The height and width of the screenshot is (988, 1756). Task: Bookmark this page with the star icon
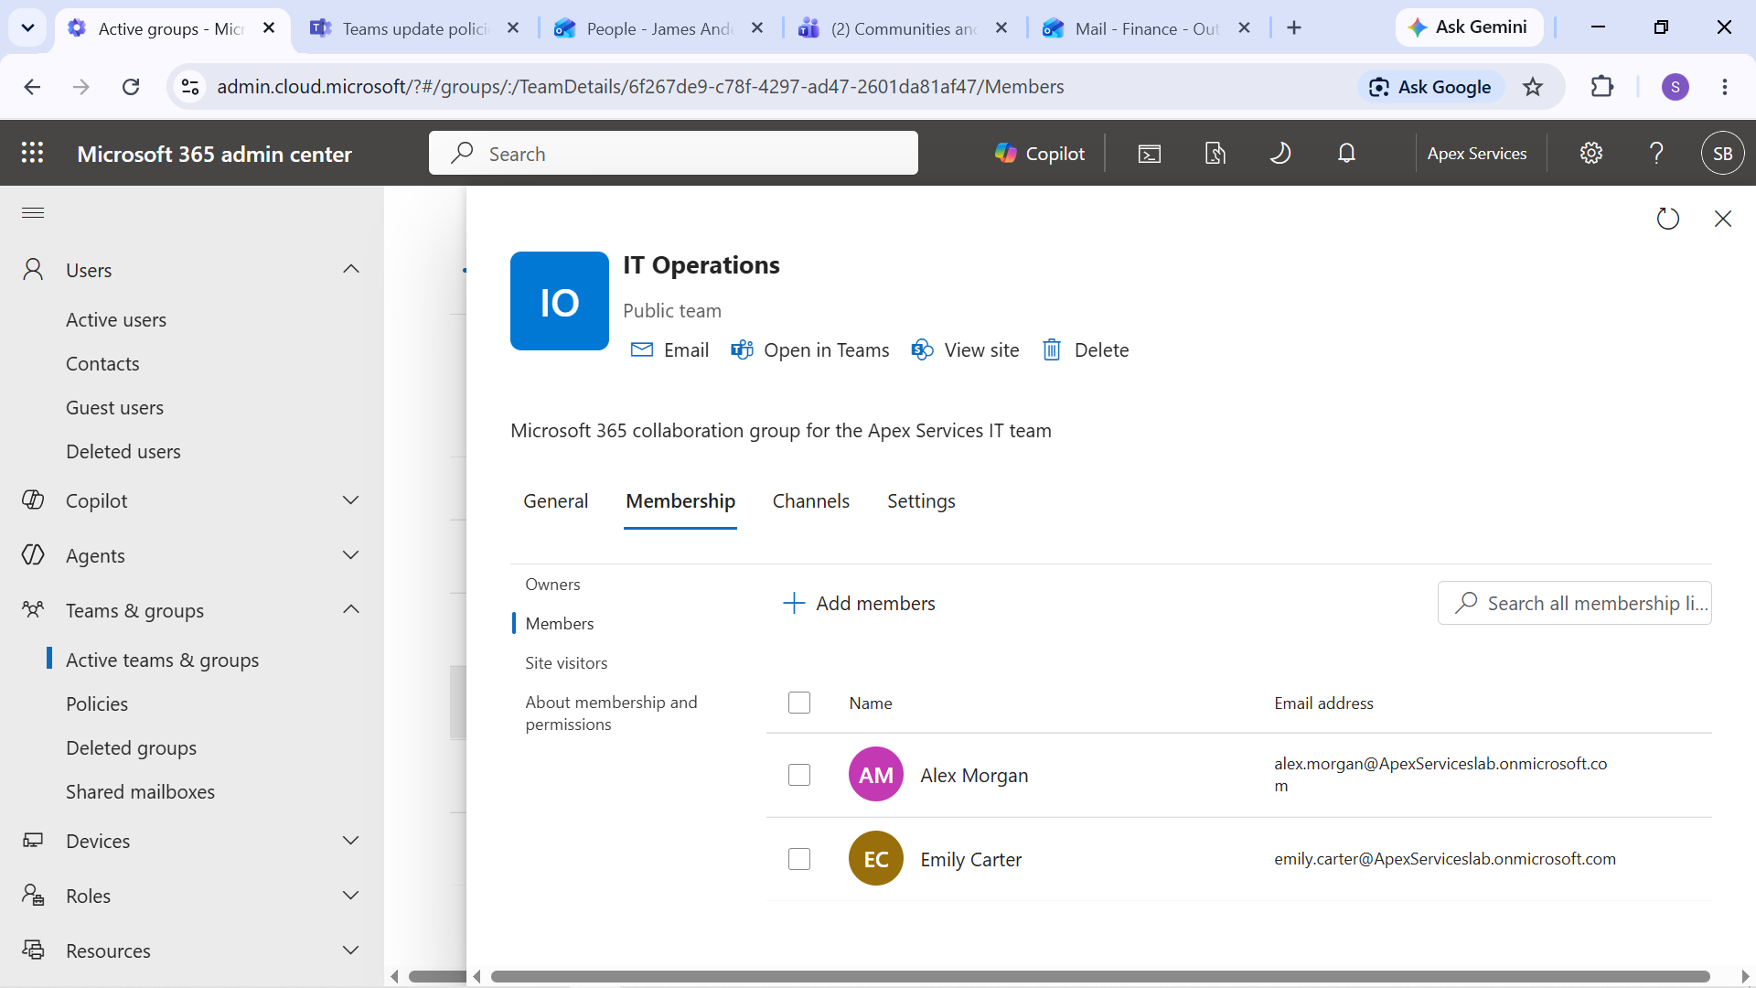(x=1533, y=87)
